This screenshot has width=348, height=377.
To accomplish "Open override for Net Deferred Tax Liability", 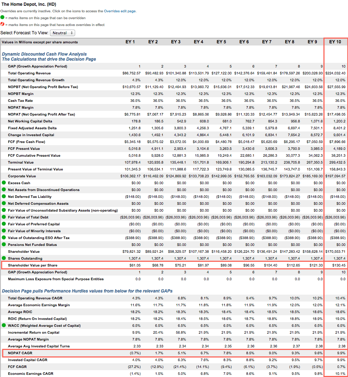I will tap(4, 196).
